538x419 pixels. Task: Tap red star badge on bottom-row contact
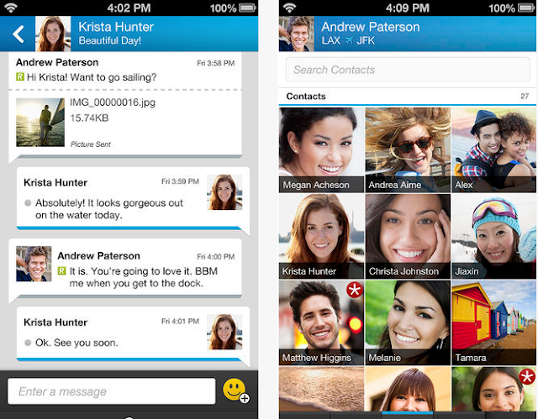(x=527, y=376)
